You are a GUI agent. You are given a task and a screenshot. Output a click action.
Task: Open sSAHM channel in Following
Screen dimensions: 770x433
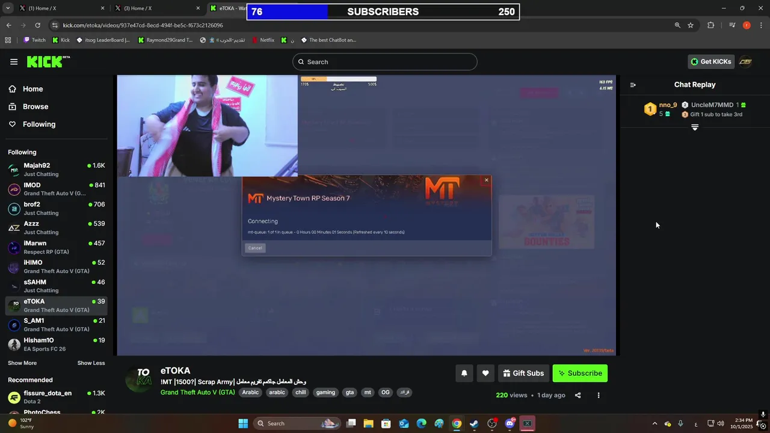[56, 286]
